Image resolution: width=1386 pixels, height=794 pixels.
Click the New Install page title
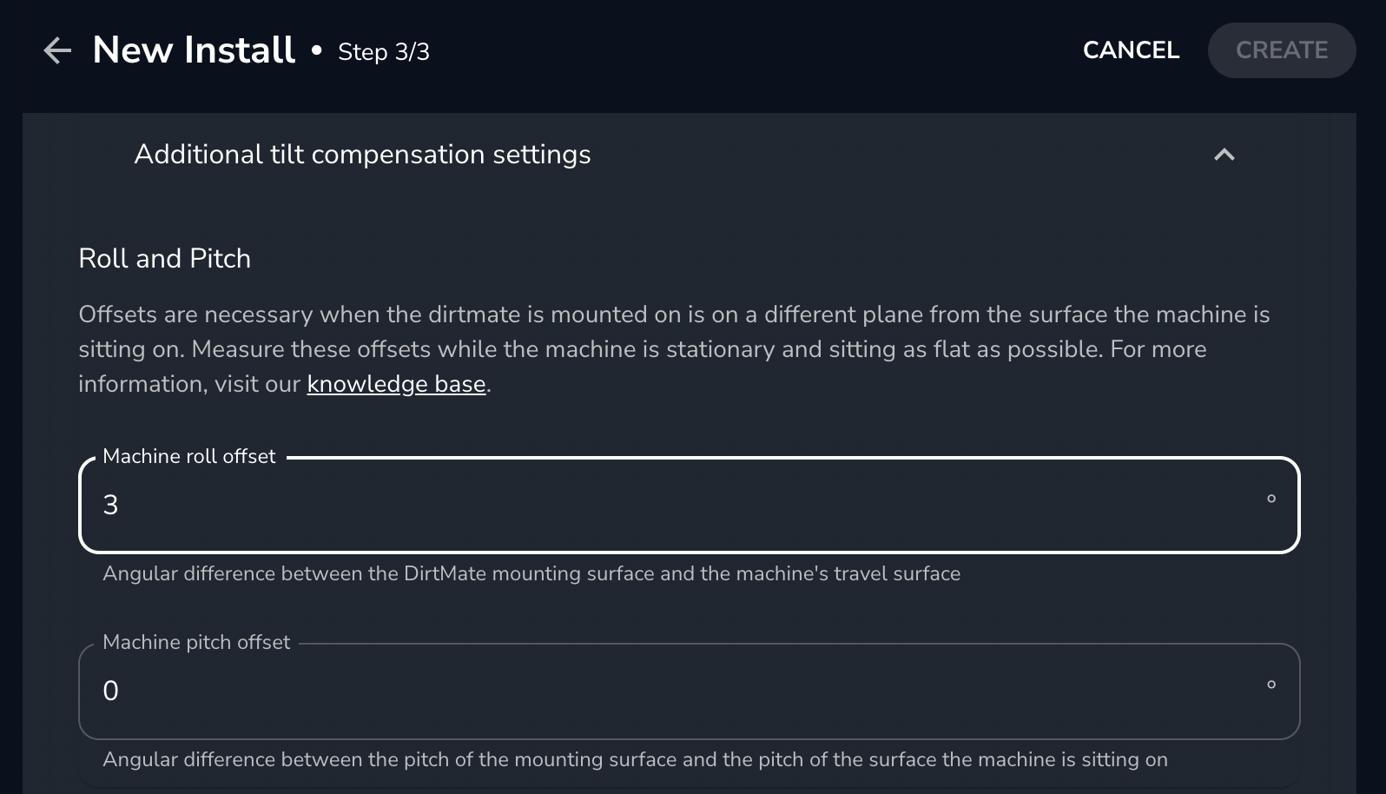tap(194, 50)
